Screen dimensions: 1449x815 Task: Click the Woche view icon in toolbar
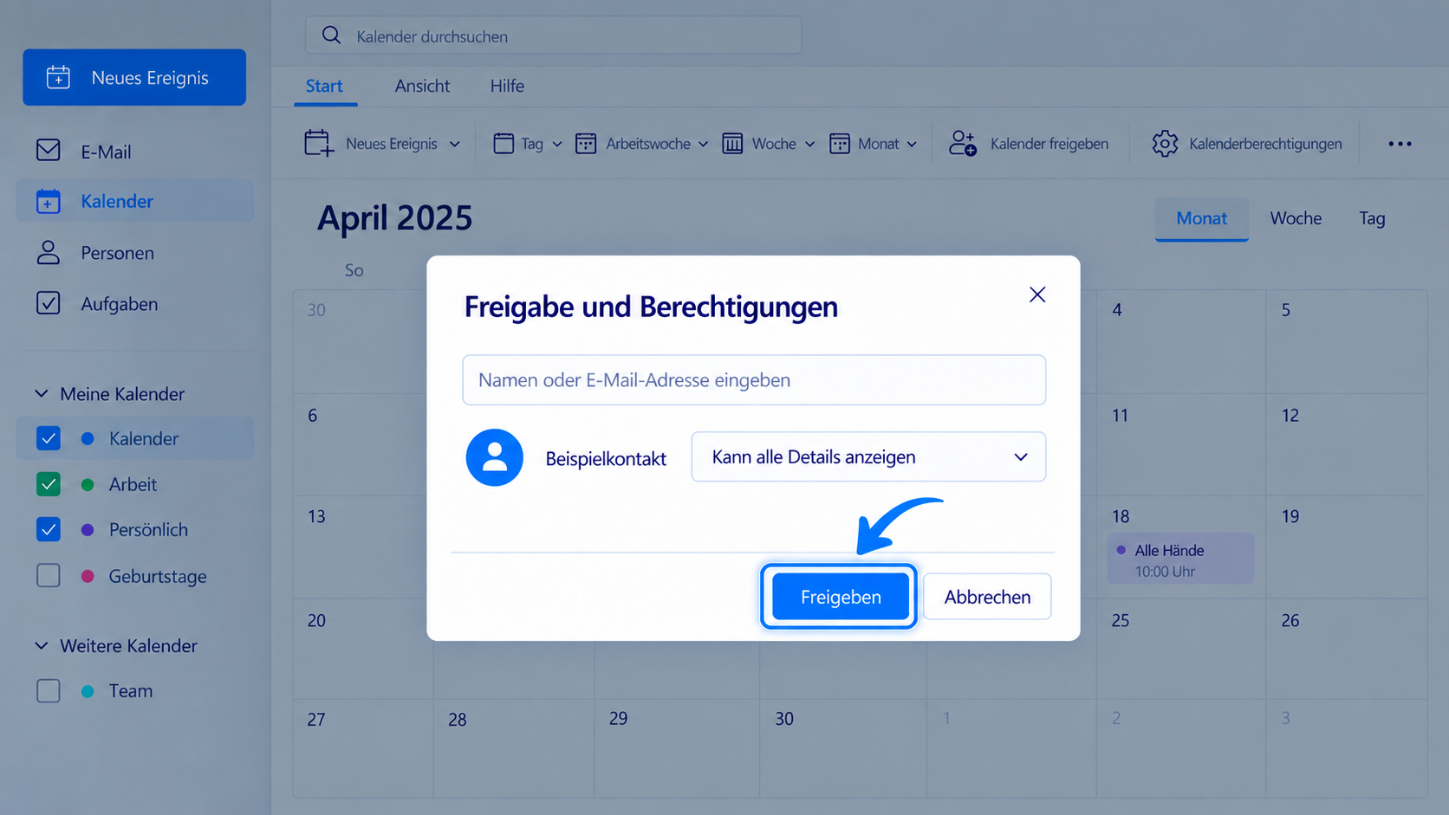732,143
